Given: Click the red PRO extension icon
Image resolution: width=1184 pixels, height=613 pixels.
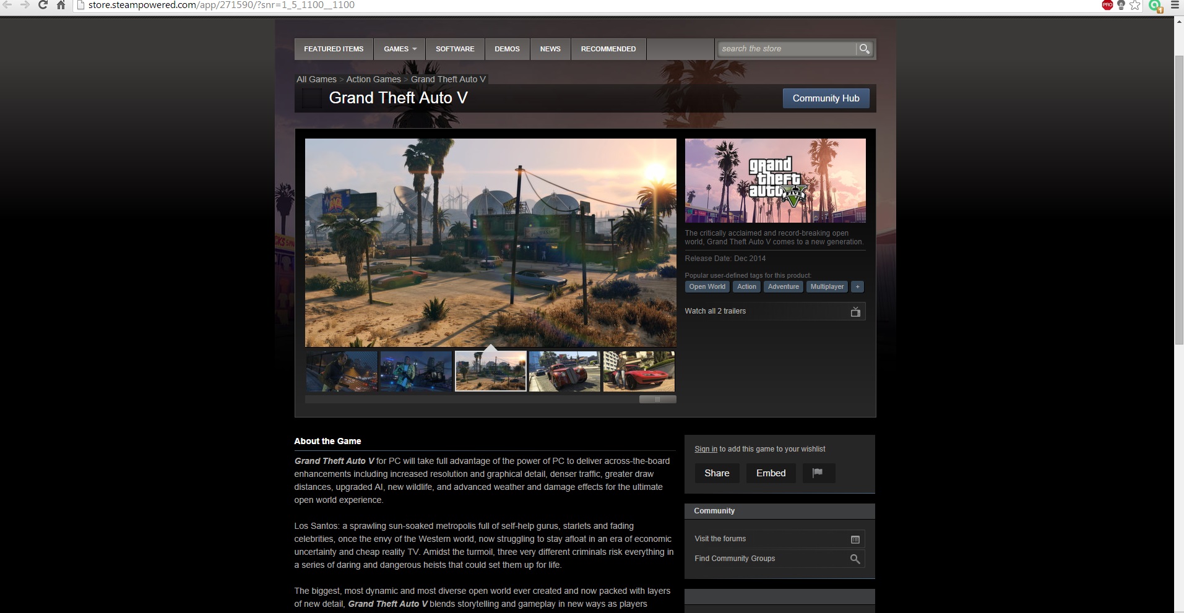Looking at the screenshot, I should [1107, 6].
